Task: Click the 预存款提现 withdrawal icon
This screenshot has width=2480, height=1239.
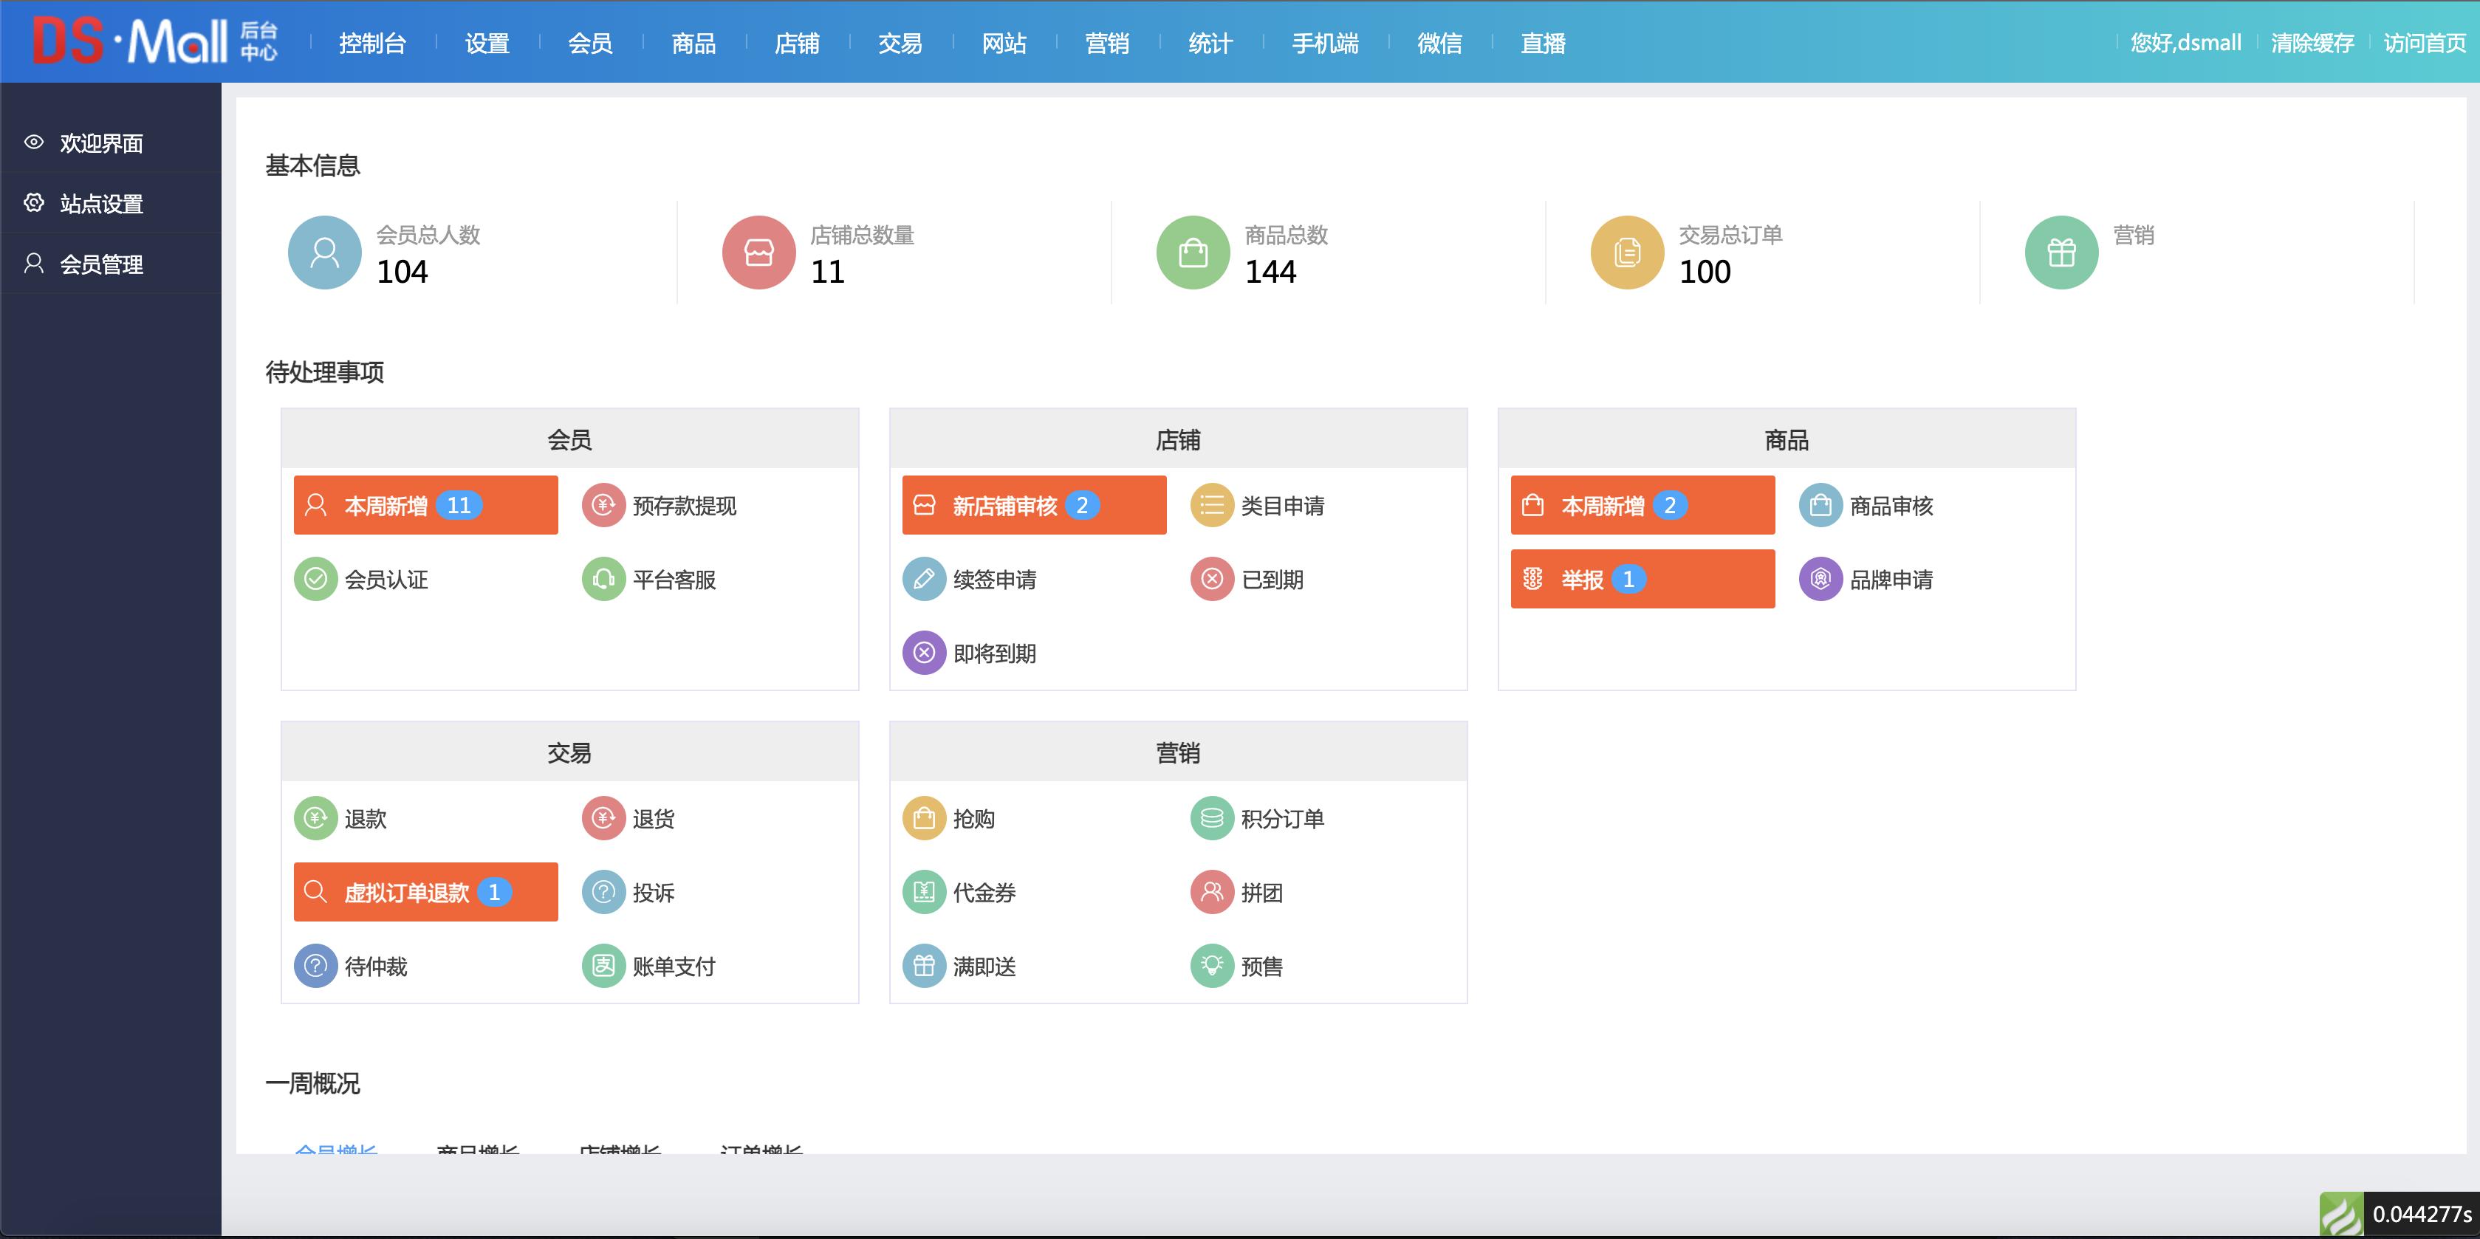Action: [x=603, y=505]
